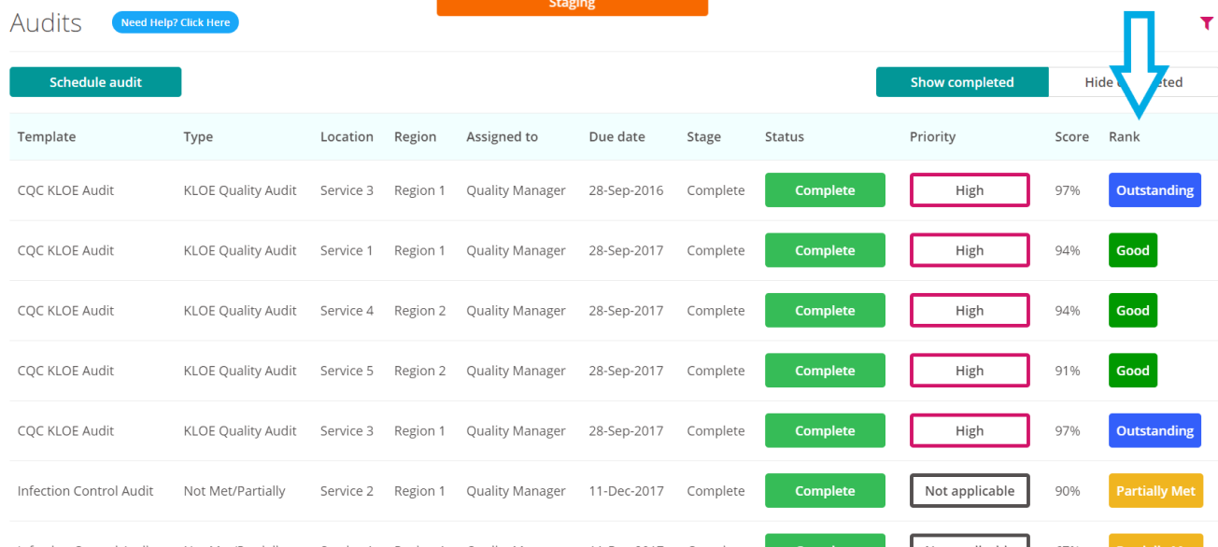Viewport: 1218px width, 547px height.
Task: Sort by the Location column header
Action: pyautogui.click(x=347, y=136)
